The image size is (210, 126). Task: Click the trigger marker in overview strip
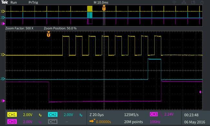pos(104,8)
